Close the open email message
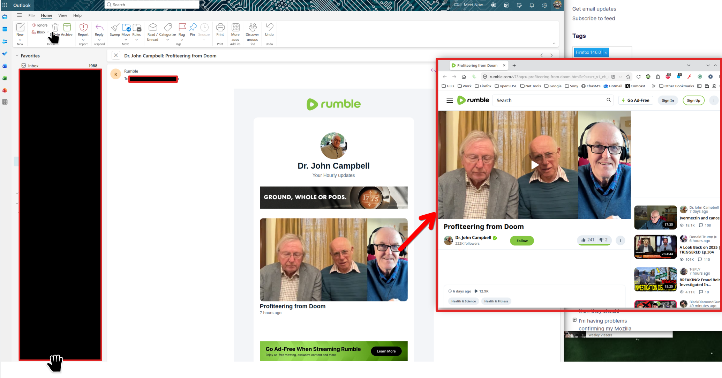This screenshot has width=722, height=378. pyautogui.click(x=116, y=55)
